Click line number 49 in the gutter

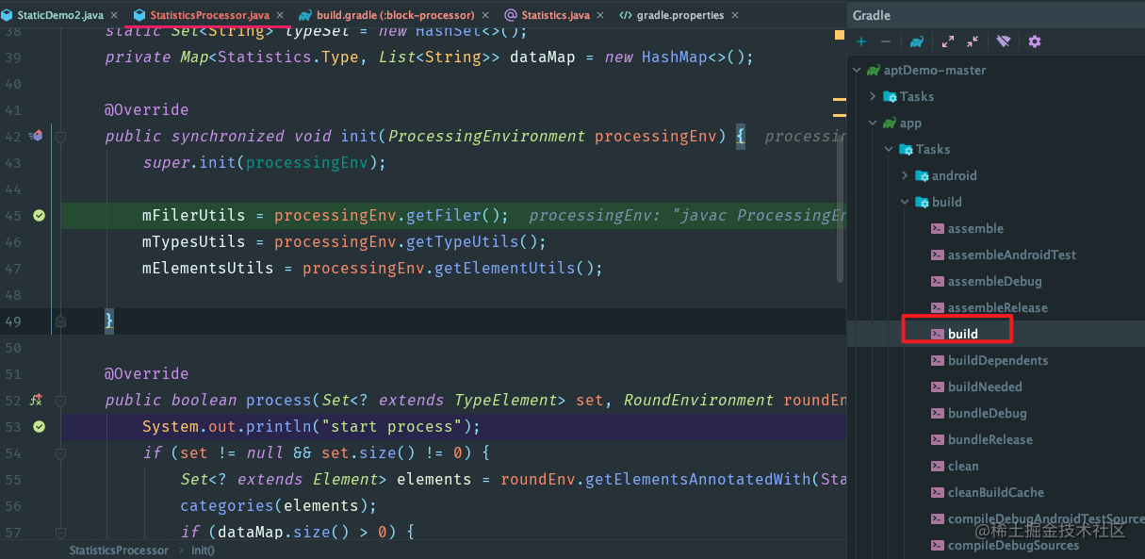tap(12, 321)
